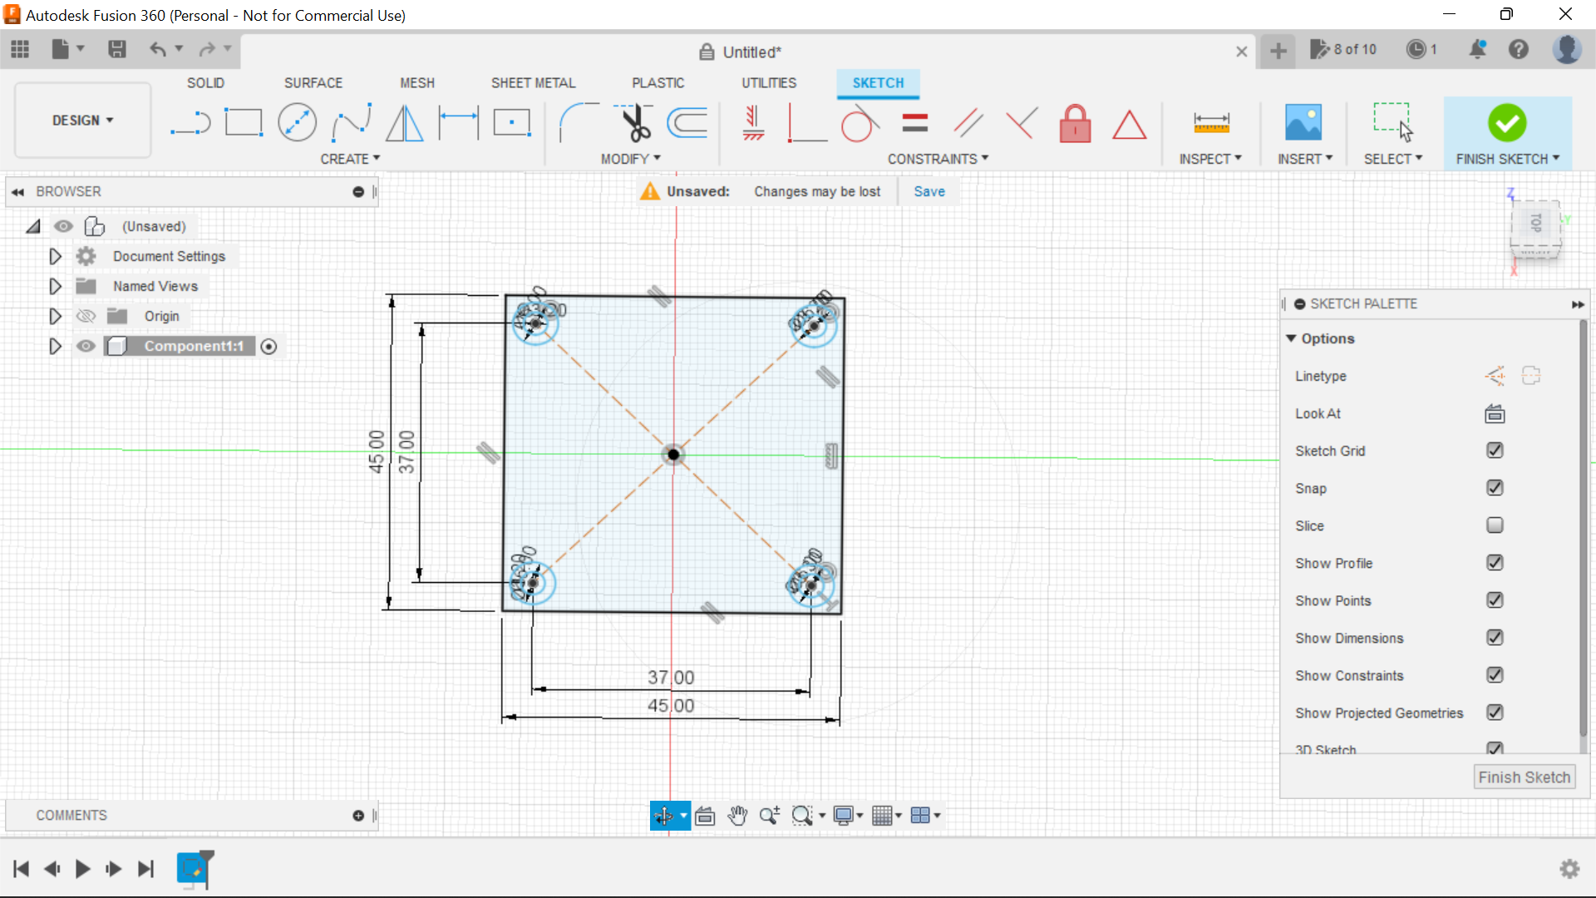Expand the Named Views tree node
The image size is (1596, 898).
pos(55,286)
